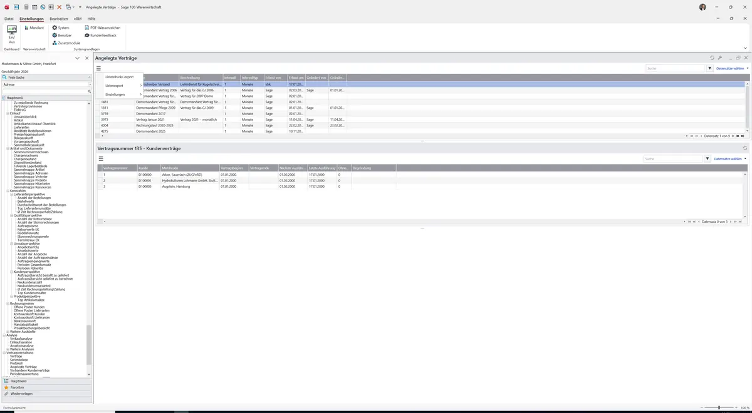Open the Mandant settings in the ribbon

(x=34, y=28)
